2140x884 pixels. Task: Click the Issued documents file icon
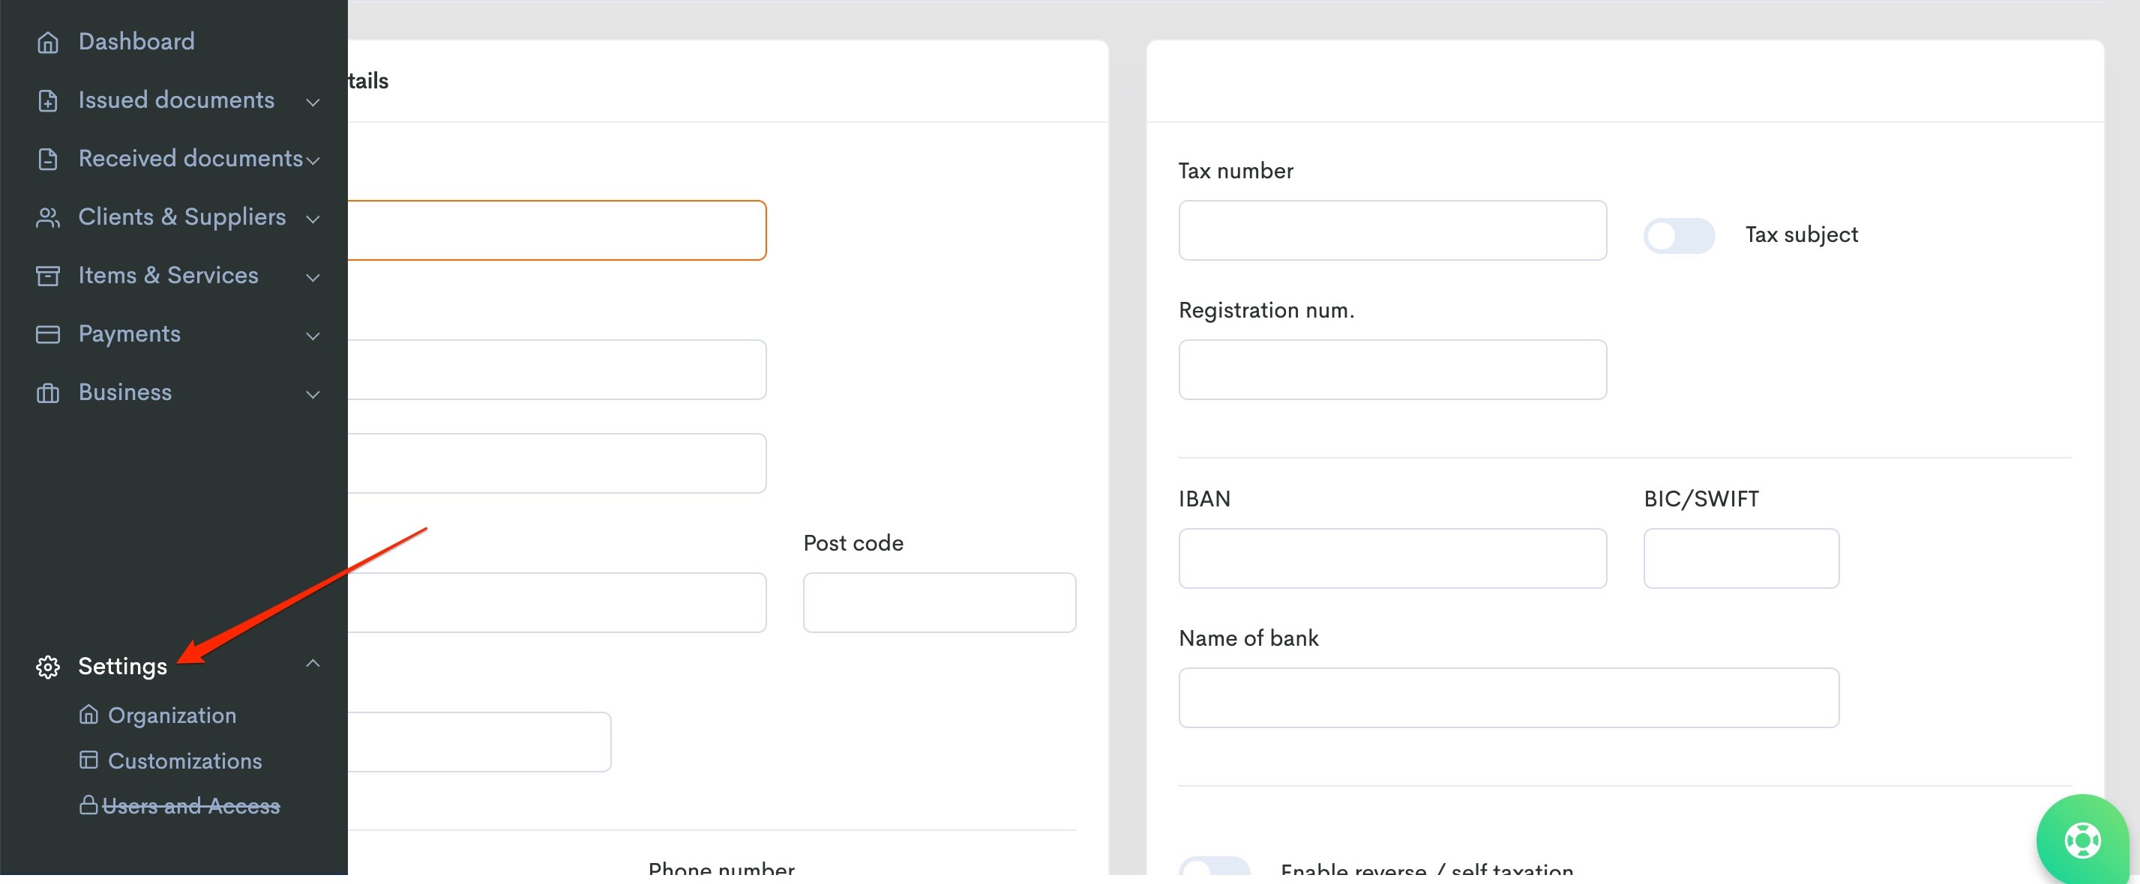48,100
